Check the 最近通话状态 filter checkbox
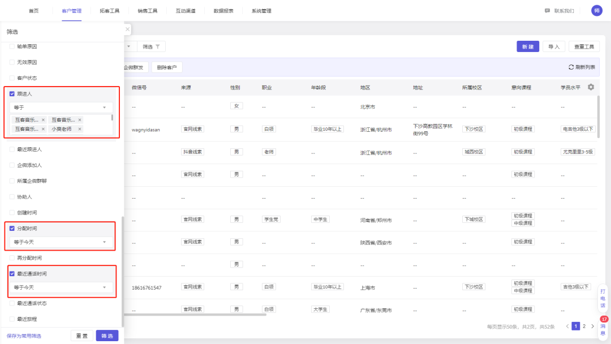 (x=12, y=303)
